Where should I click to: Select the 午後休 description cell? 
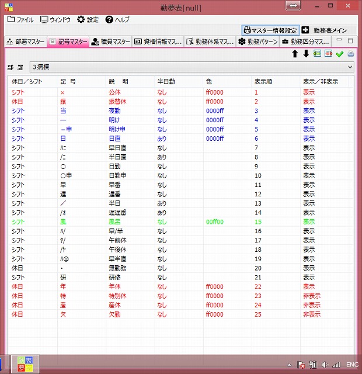pos(117,250)
